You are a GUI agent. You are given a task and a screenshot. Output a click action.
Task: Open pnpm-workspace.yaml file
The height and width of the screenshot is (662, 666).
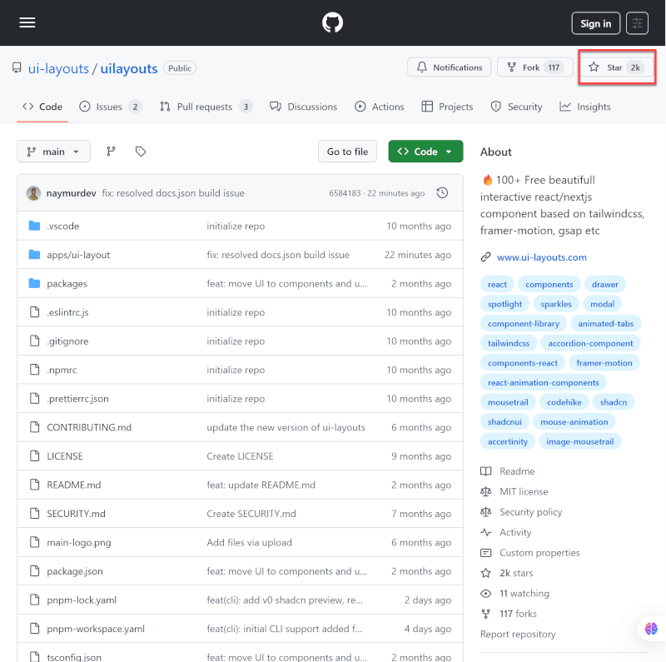click(x=96, y=629)
